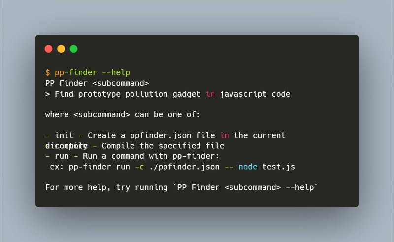394x242 pixels.
Task: Click the pink 'in' keyword before javascript
Action: pos(210,94)
